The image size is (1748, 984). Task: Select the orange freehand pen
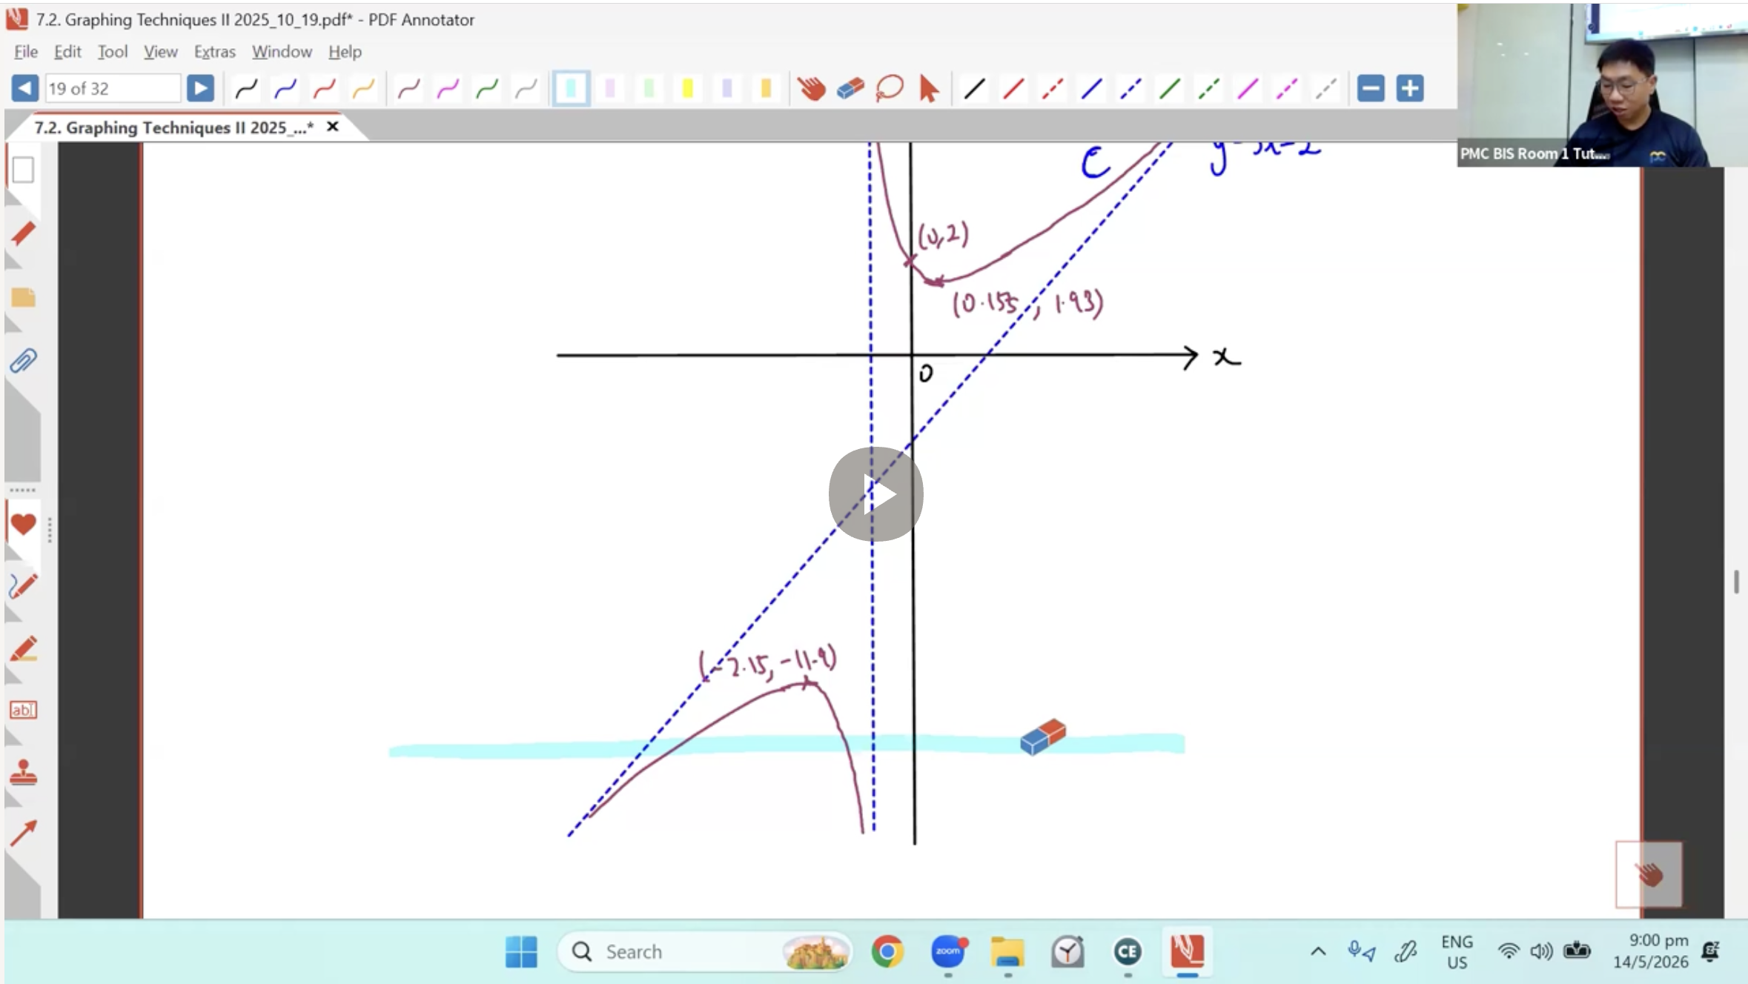click(x=363, y=89)
